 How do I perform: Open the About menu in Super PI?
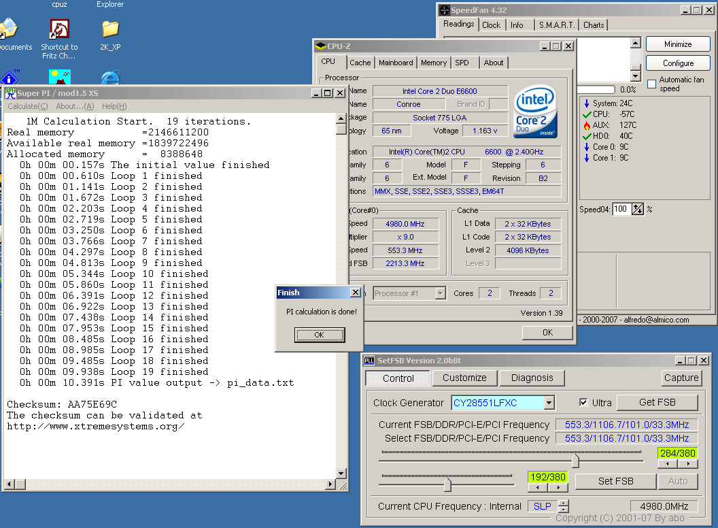pos(75,106)
